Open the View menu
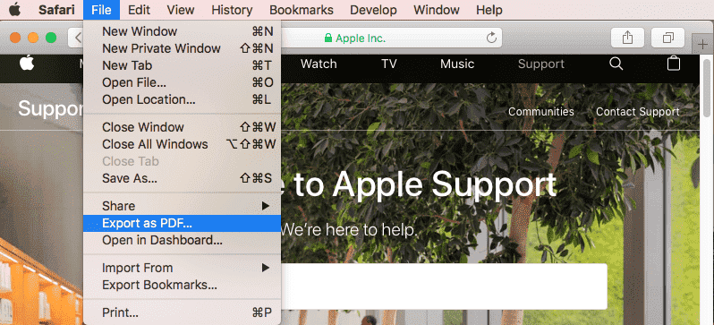The height and width of the screenshot is (325, 714). coord(181,10)
